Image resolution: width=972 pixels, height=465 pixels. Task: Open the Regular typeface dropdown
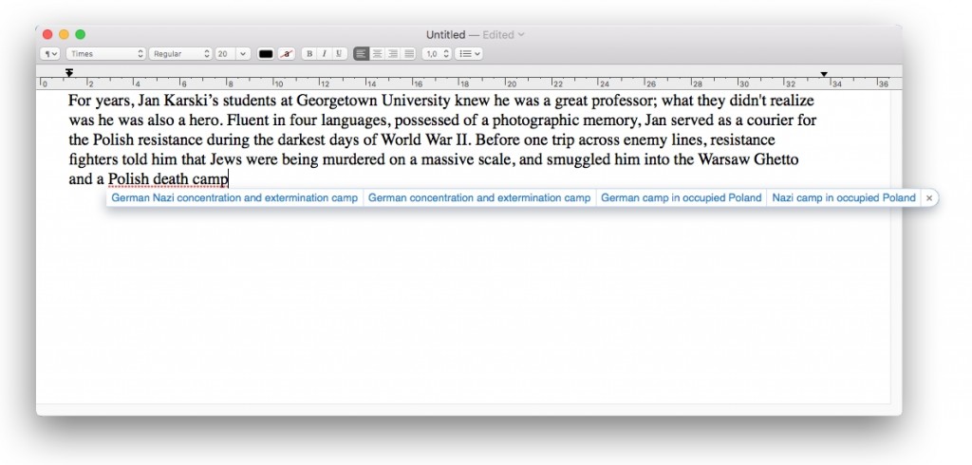pos(180,54)
